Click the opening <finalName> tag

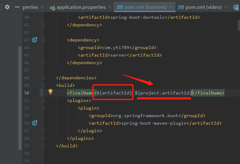point(82,93)
